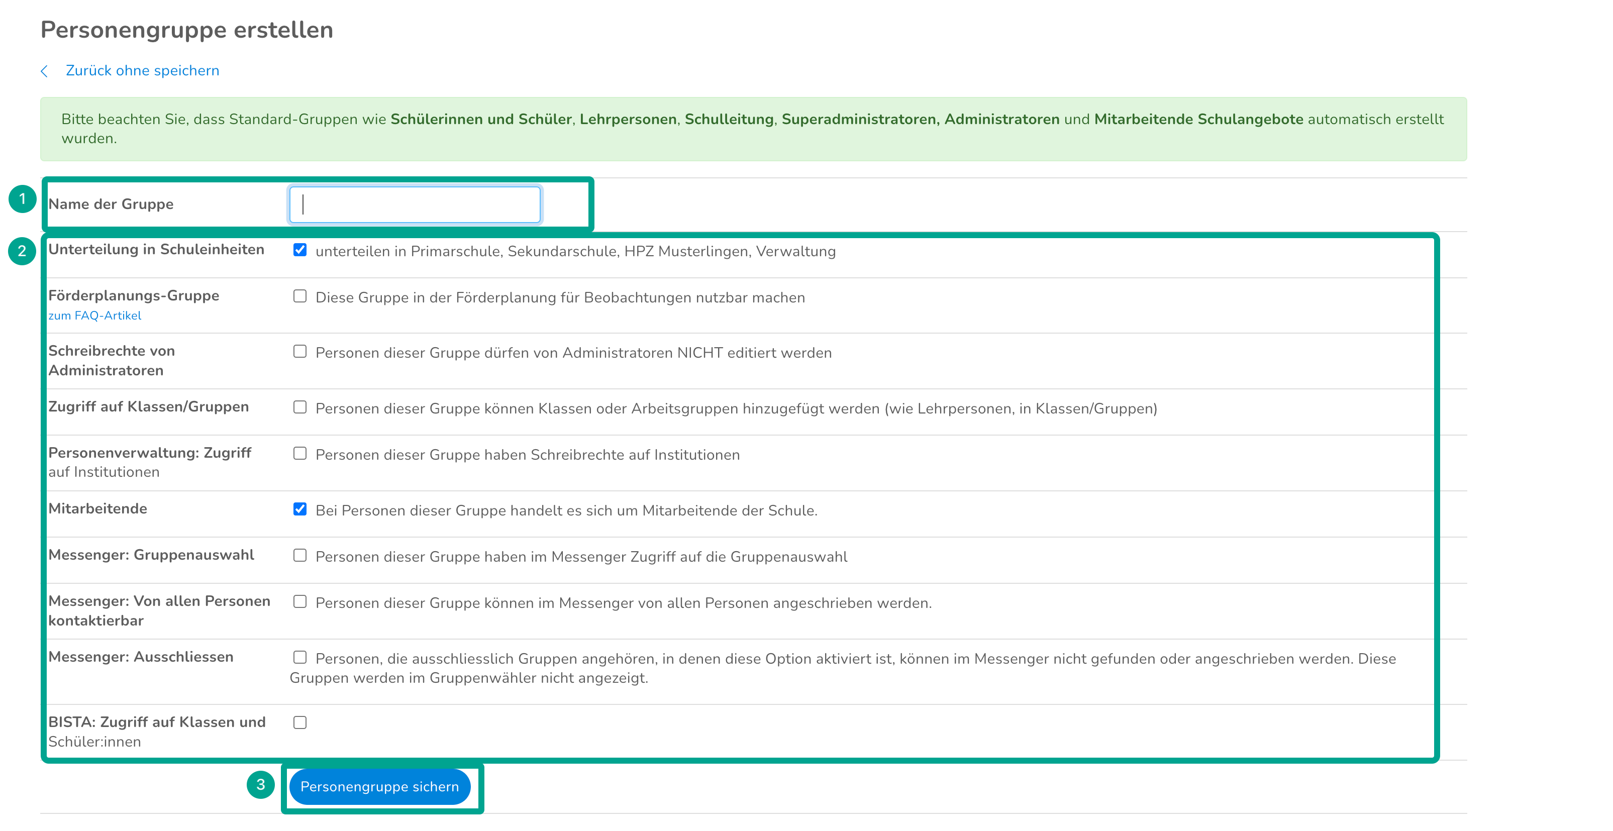Click 'Personengruppe sichern' button
Image resolution: width=1613 pixels, height=831 pixels.
379,787
